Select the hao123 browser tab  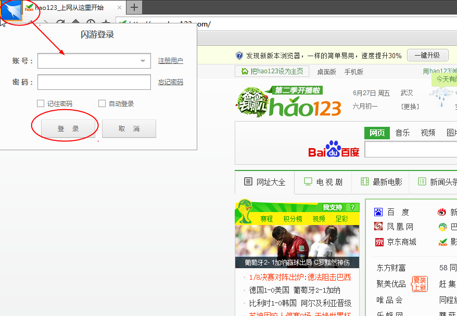point(74,7)
